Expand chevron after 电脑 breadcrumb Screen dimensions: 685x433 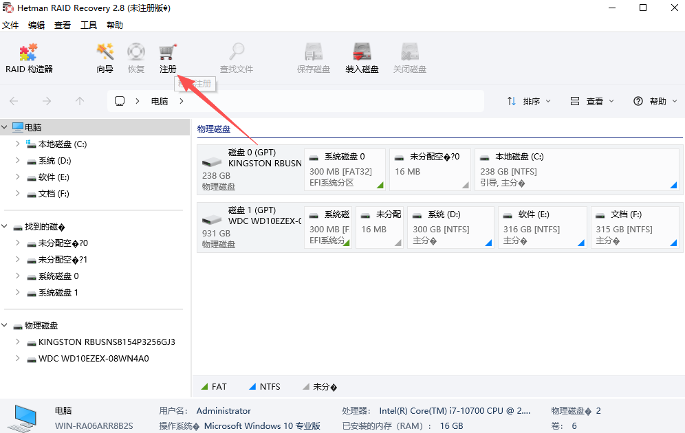[182, 101]
